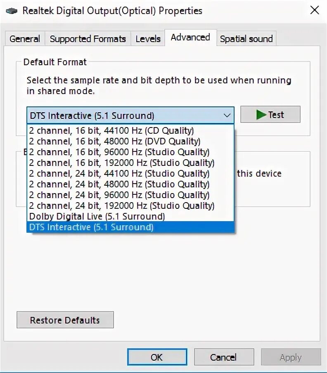Image resolution: width=327 pixels, height=373 pixels.
Task: Select Dolby Digital Live (5.1 Surround)
Action: pos(130,216)
